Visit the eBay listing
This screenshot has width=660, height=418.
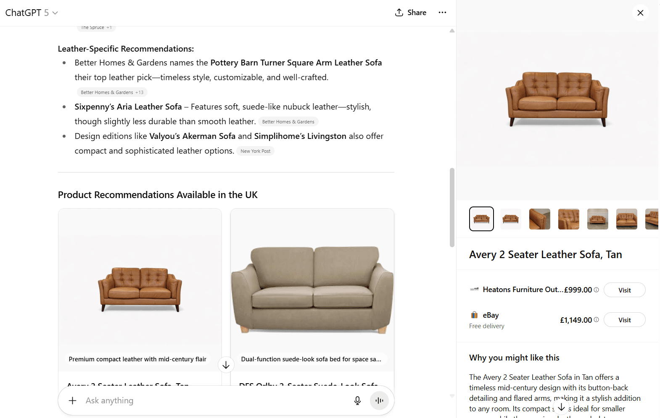(x=624, y=320)
